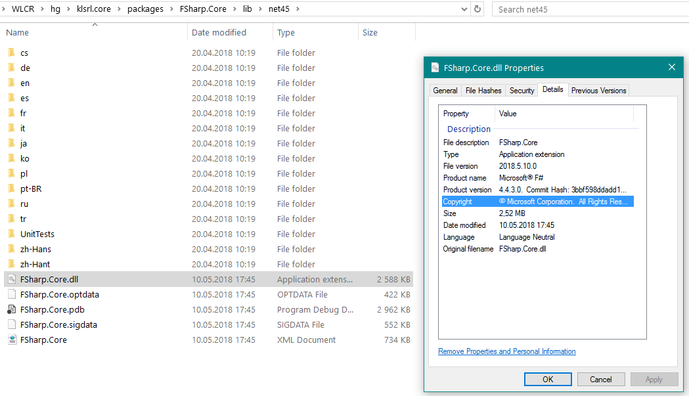
Task: Expand the chevron after lib breadcrumb
Action: [x=260, y=9]
